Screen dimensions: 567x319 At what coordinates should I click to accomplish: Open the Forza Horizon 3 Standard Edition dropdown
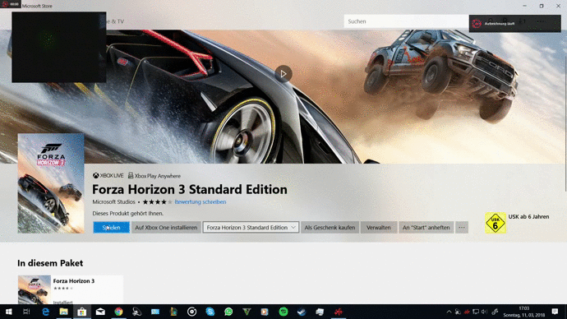[x=251, y=228]
